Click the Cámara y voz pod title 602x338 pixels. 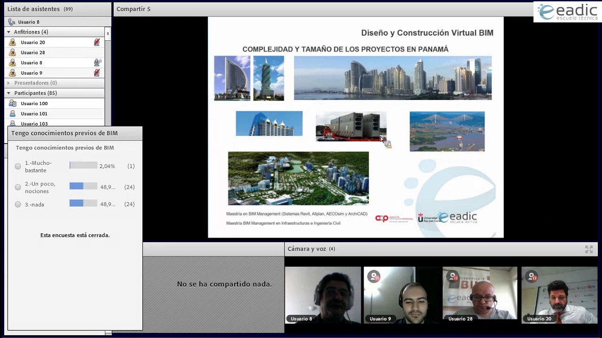[x=307, y=249]
